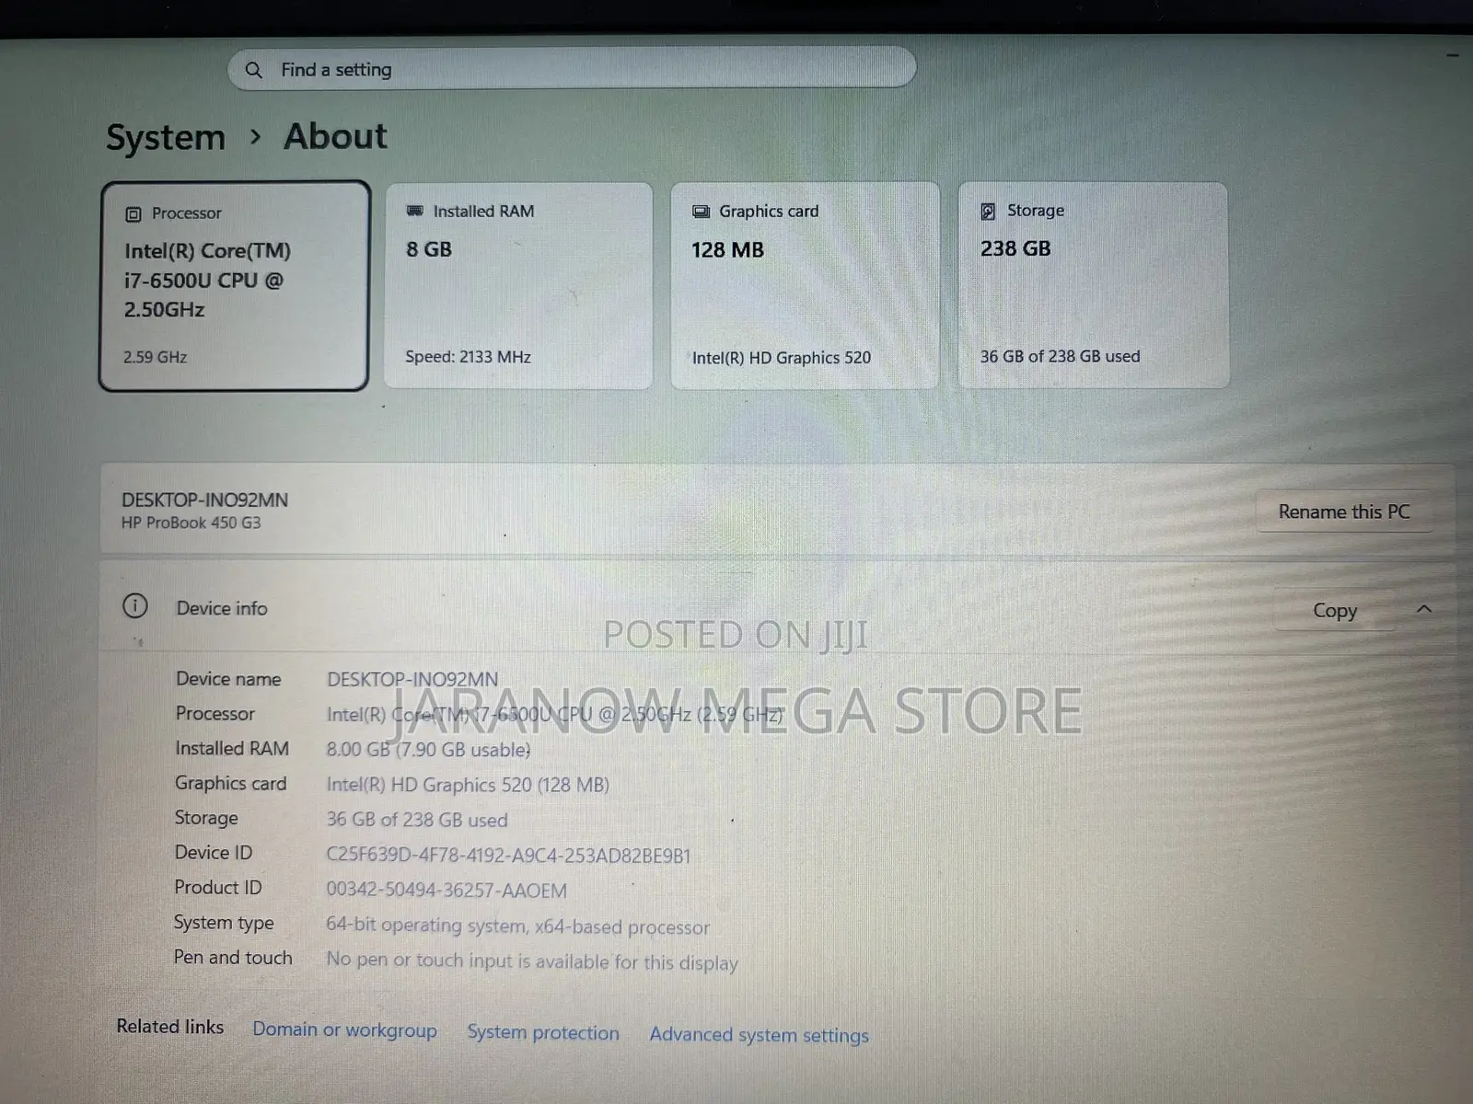Click '36 GB of 238 GB used' in Storage tile
This screenshot has width=1473, height=1104.
point(1060,356)
